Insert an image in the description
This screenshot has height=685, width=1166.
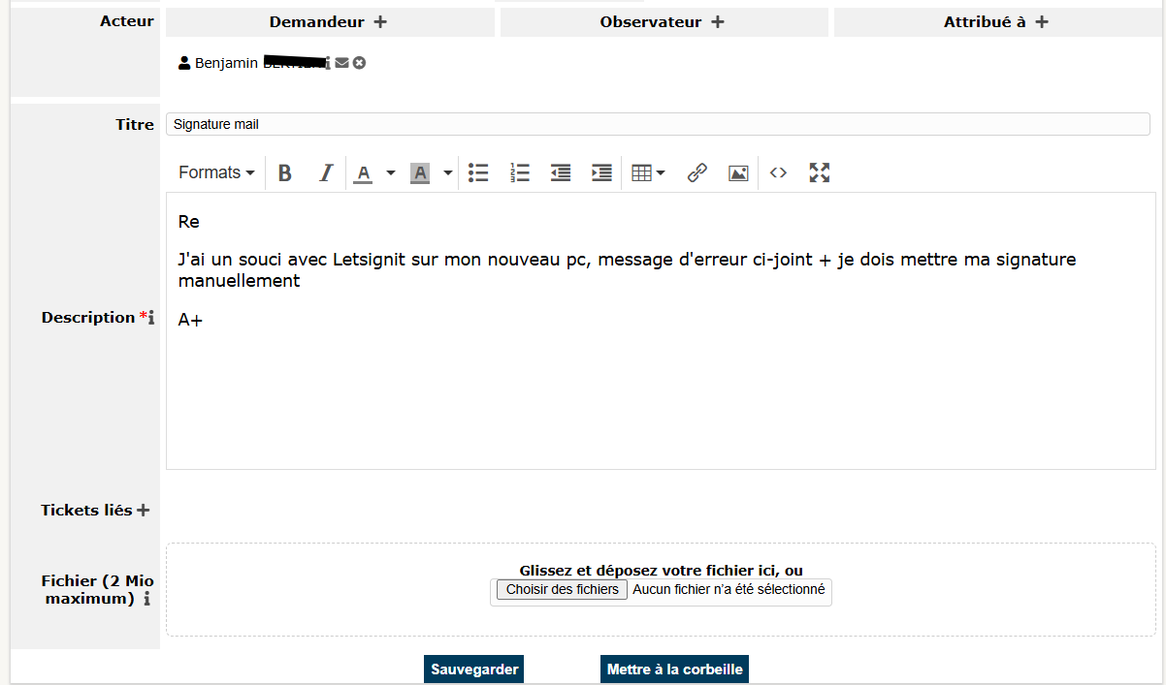pos(738,173)
